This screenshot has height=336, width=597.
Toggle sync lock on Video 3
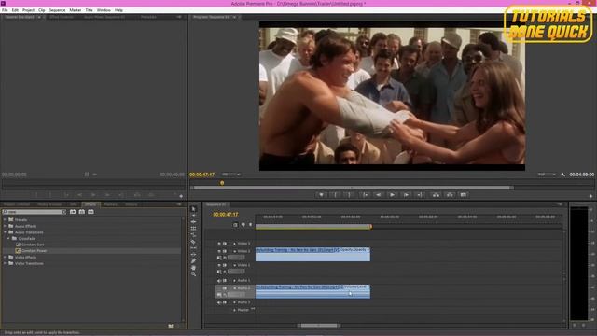coord(225,244)
